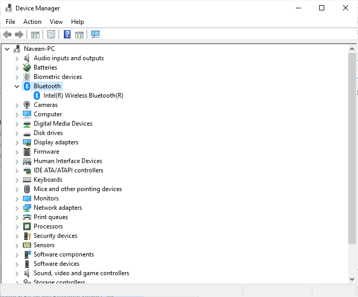
Task: Open the View menu
Action: point(56,22)
